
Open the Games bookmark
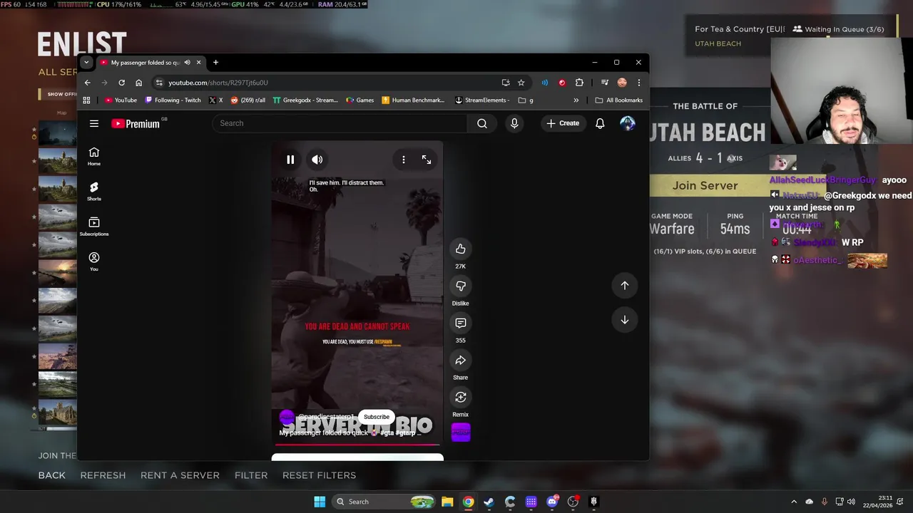[x=360, y=100]
